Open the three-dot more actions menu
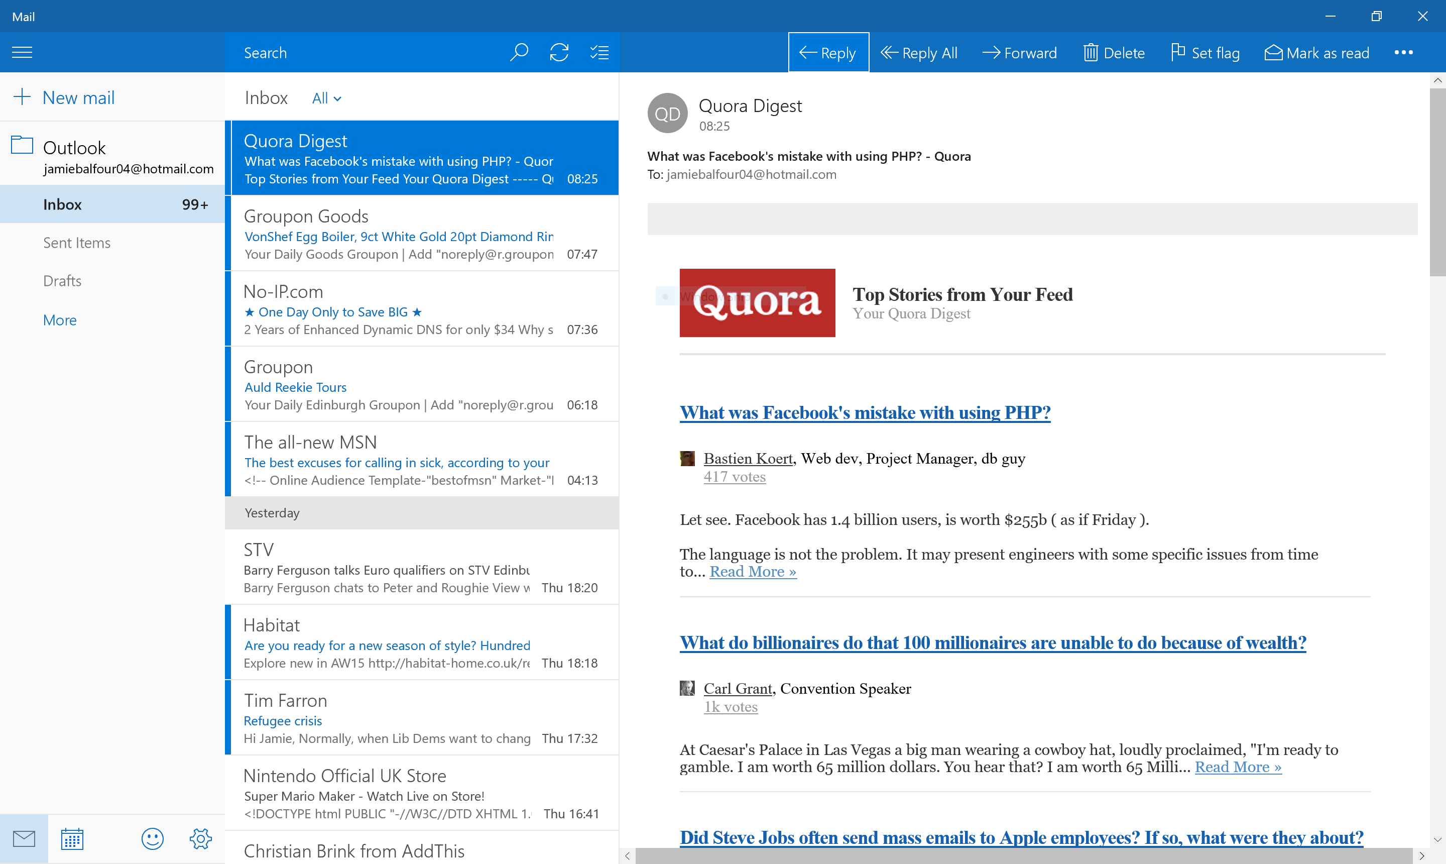The width and height of the screenshot is (1446, 864). click(1403, 52)
